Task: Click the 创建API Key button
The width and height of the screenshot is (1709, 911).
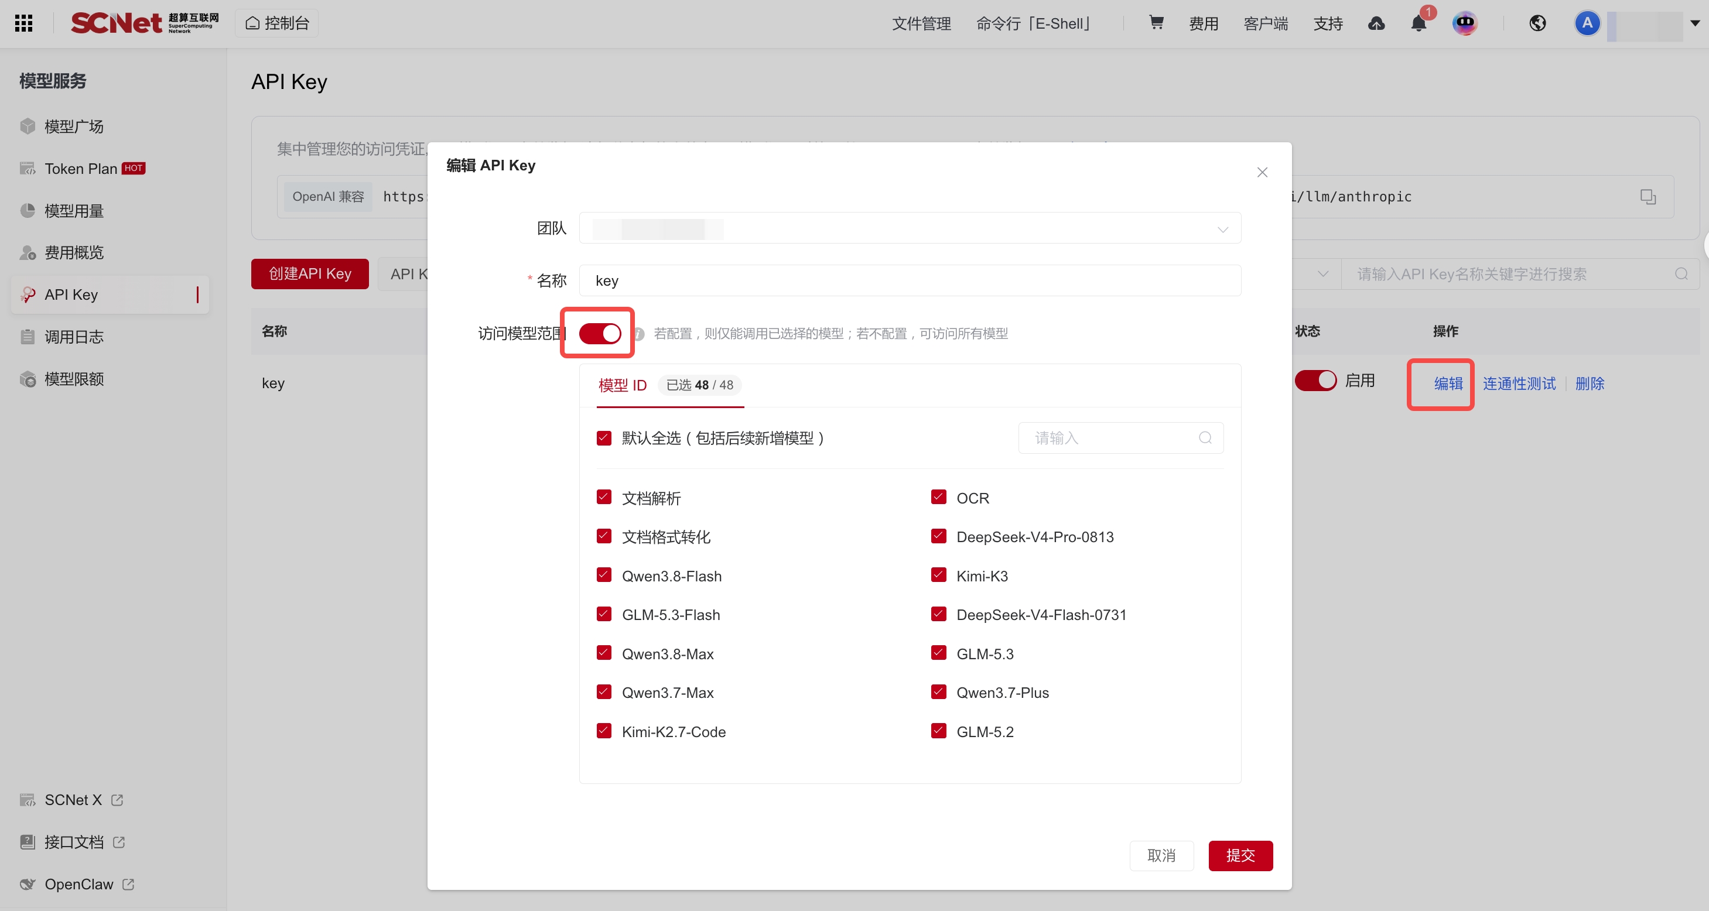Action: [x=310, y=274]
